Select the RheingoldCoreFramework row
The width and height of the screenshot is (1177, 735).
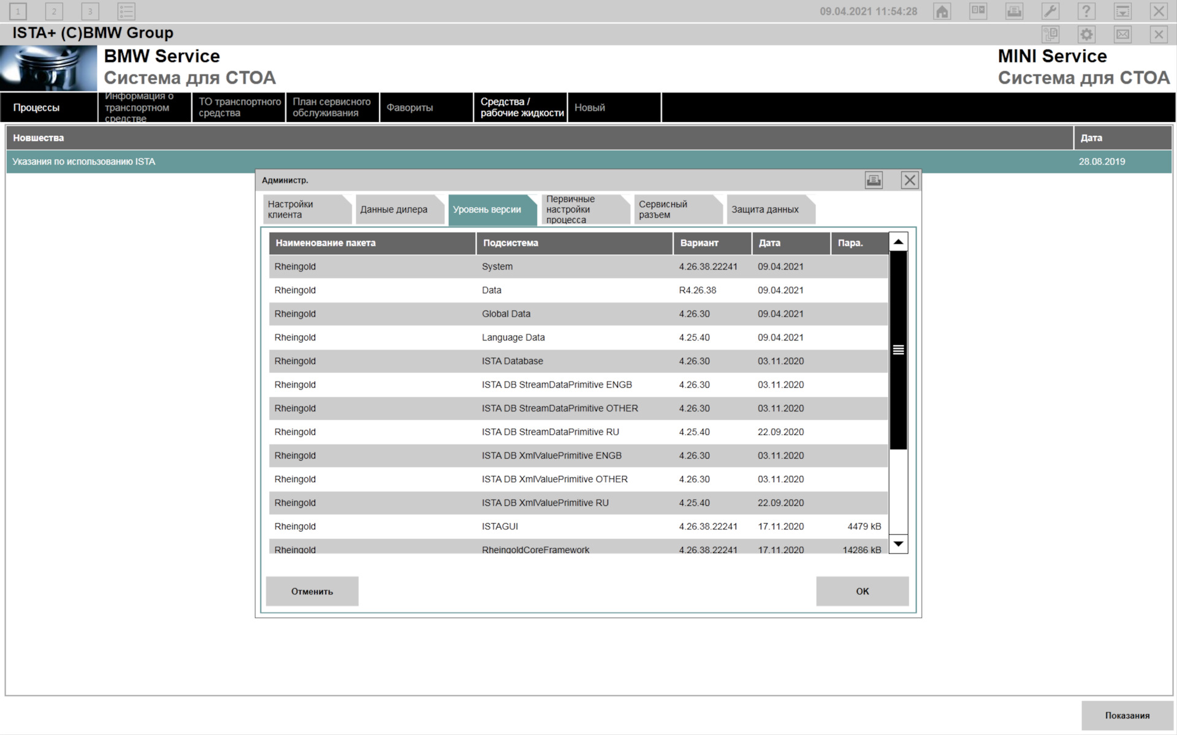point(578,546)
